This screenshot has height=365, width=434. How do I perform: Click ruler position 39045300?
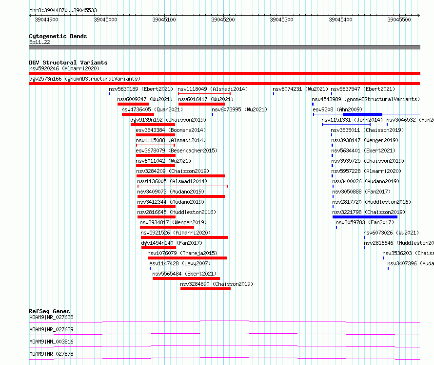[x=281, y=20]
